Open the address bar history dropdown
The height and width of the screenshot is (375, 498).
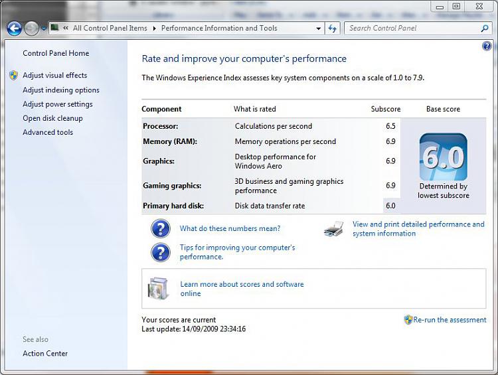click(318, 29)
